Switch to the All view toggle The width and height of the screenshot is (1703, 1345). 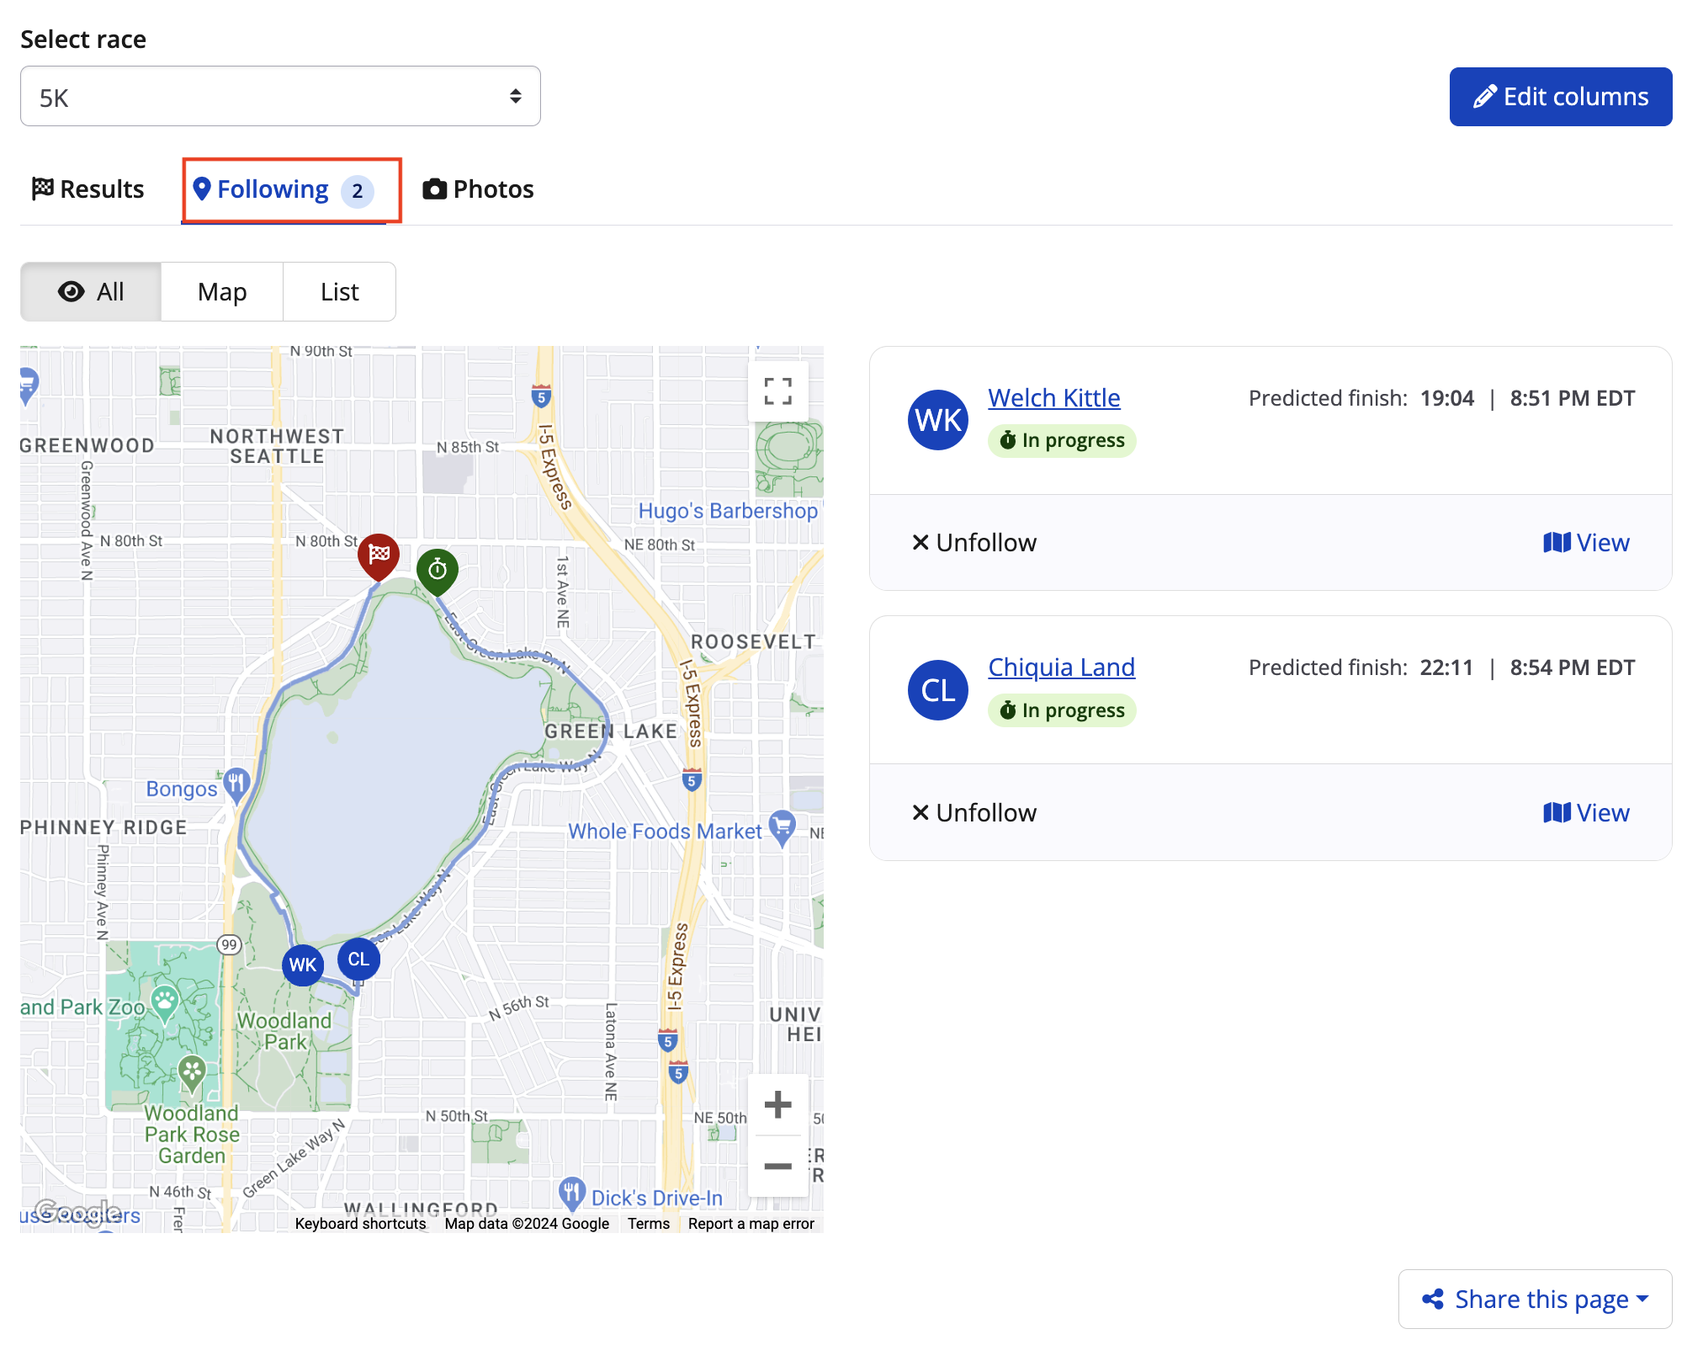tap(91, 291)
